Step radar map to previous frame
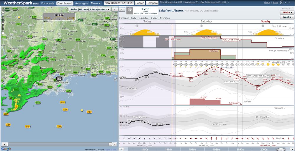The height and width of the screenshot is (151, 295). (114, 9)
